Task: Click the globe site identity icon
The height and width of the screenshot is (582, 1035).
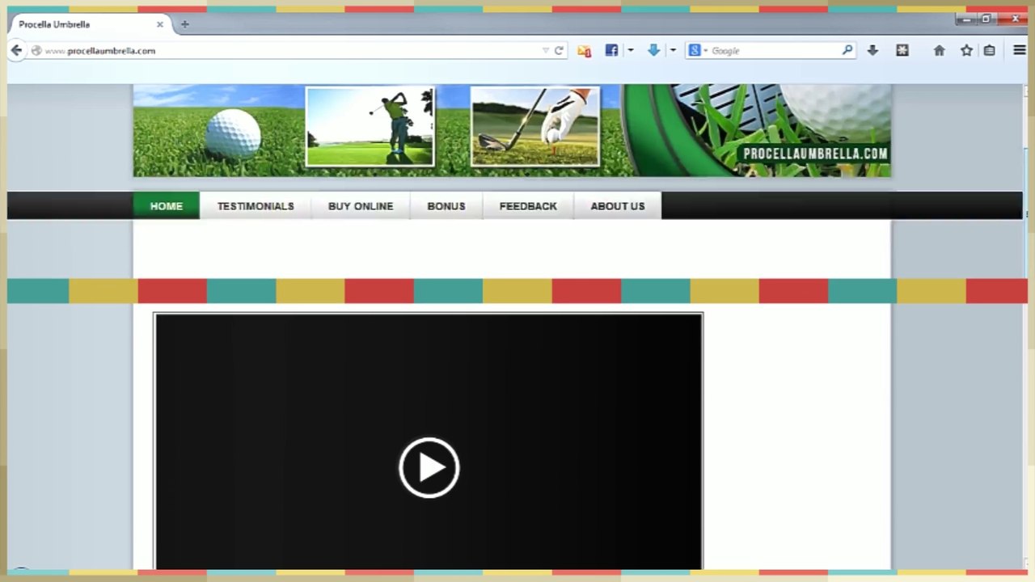Action: point(36,50)
